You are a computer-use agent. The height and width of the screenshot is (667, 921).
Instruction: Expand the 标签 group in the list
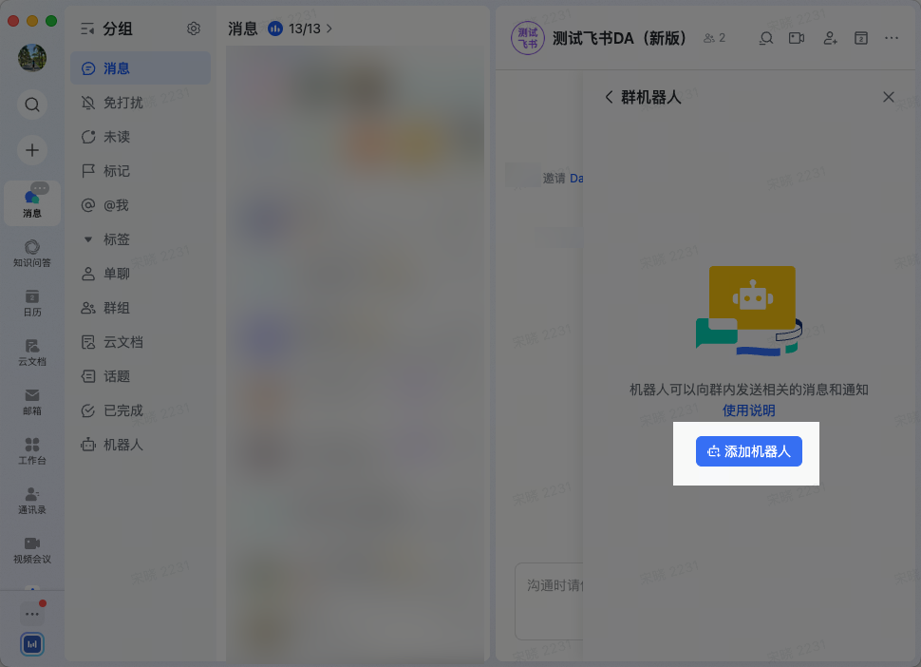pos(87,239)
